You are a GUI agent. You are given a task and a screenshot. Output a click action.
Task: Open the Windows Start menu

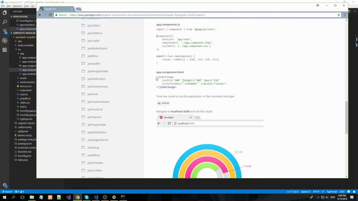[x=4, y=197]
